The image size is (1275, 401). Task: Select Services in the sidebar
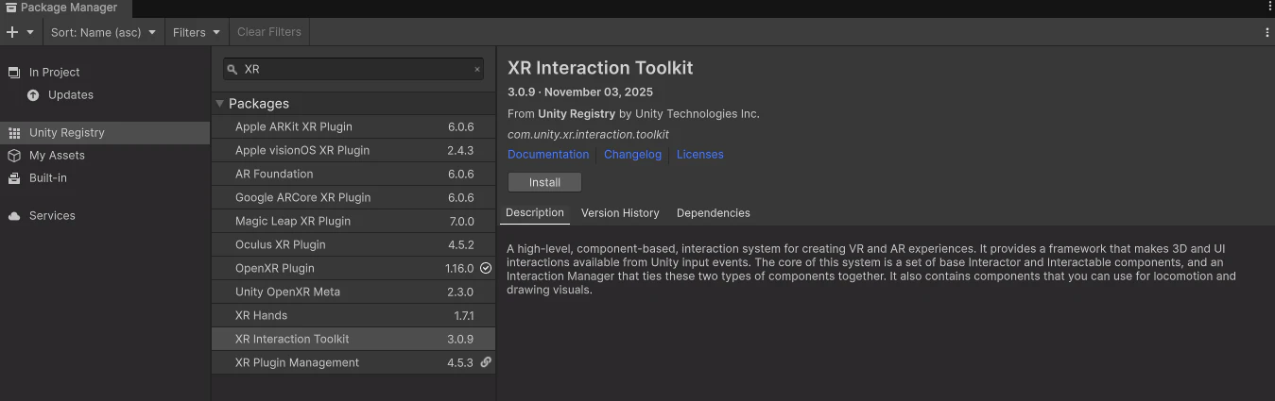tap(105, 215)
